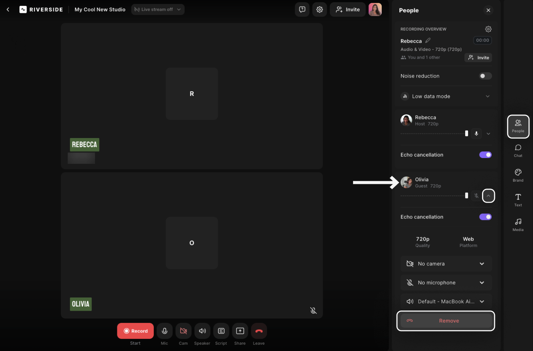Open the Script teleprompter tool
This screenshot has width=533, height=351.
[x=221, y=331]
